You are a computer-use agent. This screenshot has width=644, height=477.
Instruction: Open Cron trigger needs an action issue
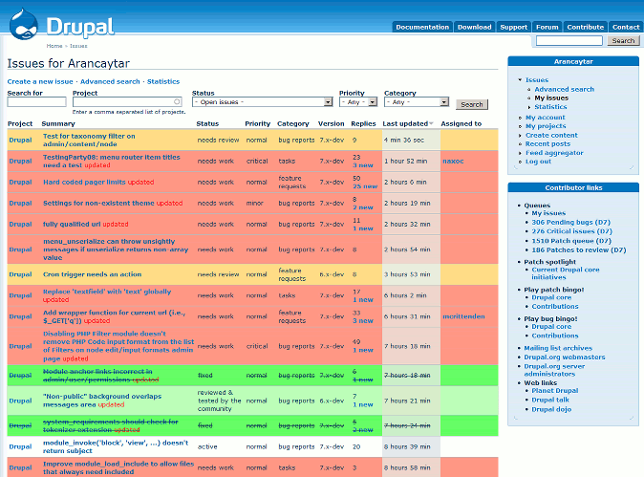tap(93, 274)
